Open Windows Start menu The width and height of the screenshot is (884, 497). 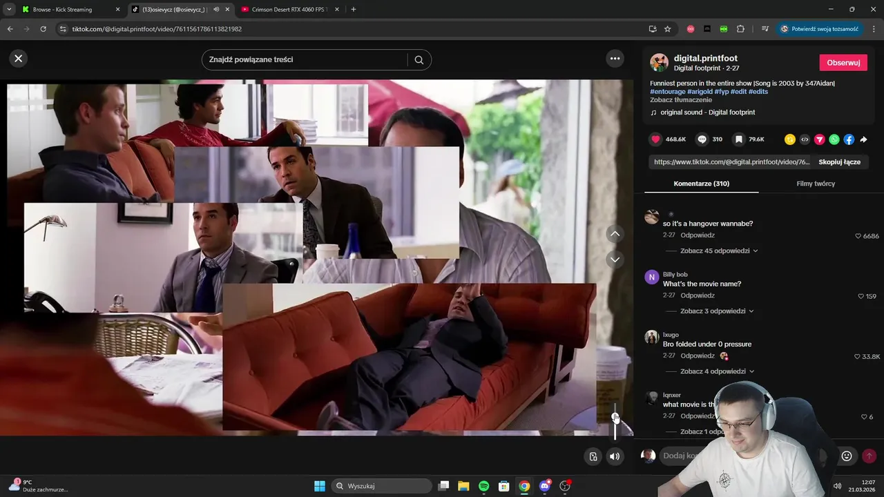tap(320, 486)
